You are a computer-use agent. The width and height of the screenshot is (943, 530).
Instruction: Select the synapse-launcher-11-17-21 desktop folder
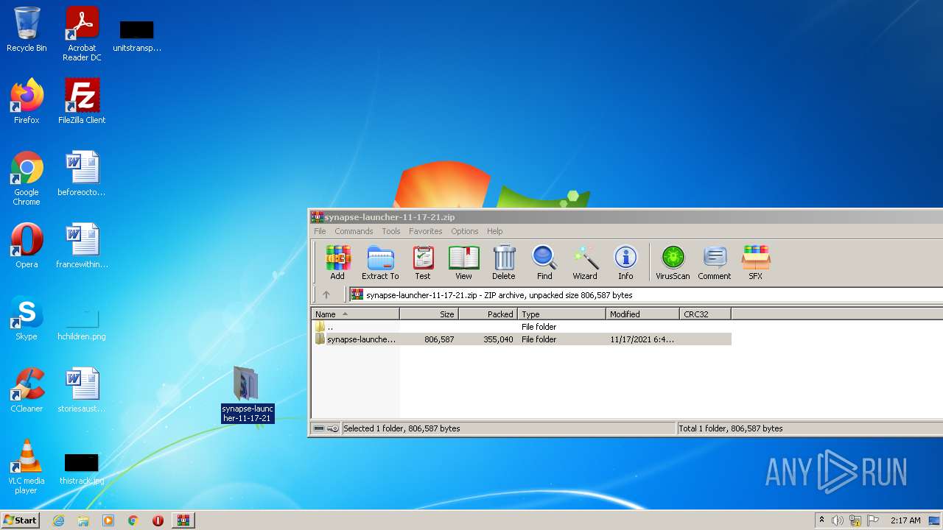248,395
